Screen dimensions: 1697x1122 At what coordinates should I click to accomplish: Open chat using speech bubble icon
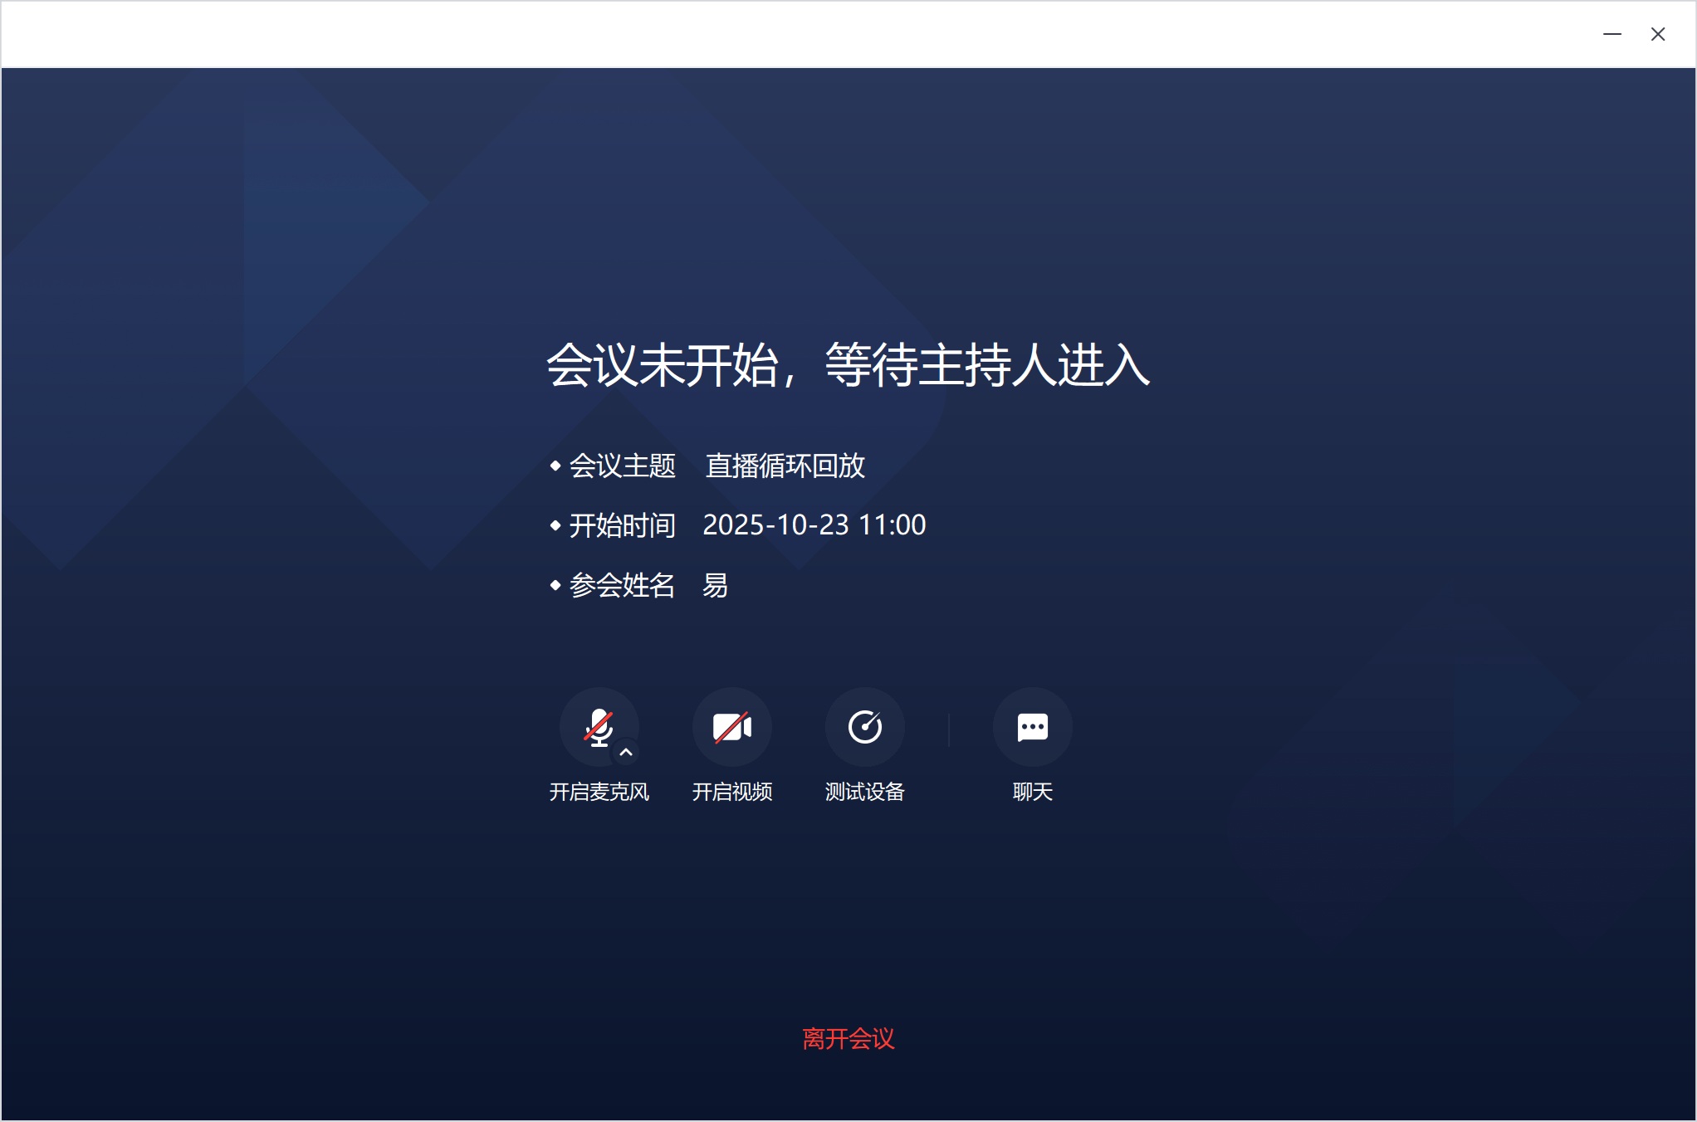1032,727
